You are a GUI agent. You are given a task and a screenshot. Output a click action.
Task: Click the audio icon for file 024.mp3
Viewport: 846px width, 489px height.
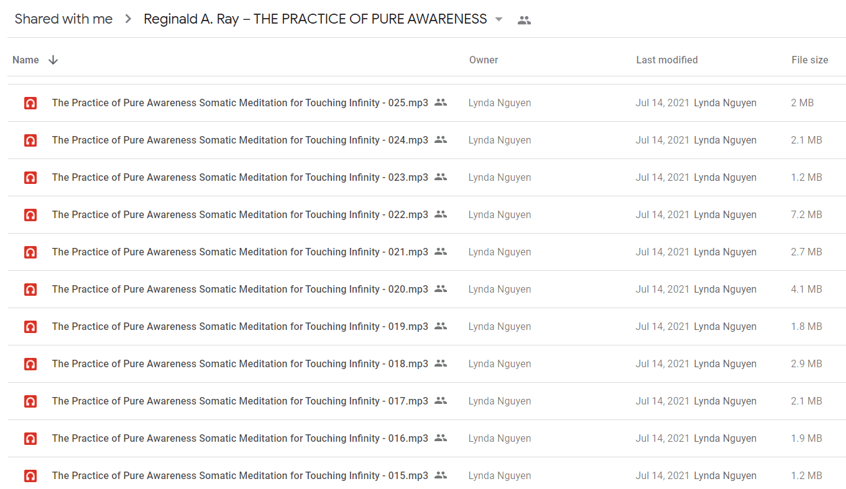pos(30,140)
